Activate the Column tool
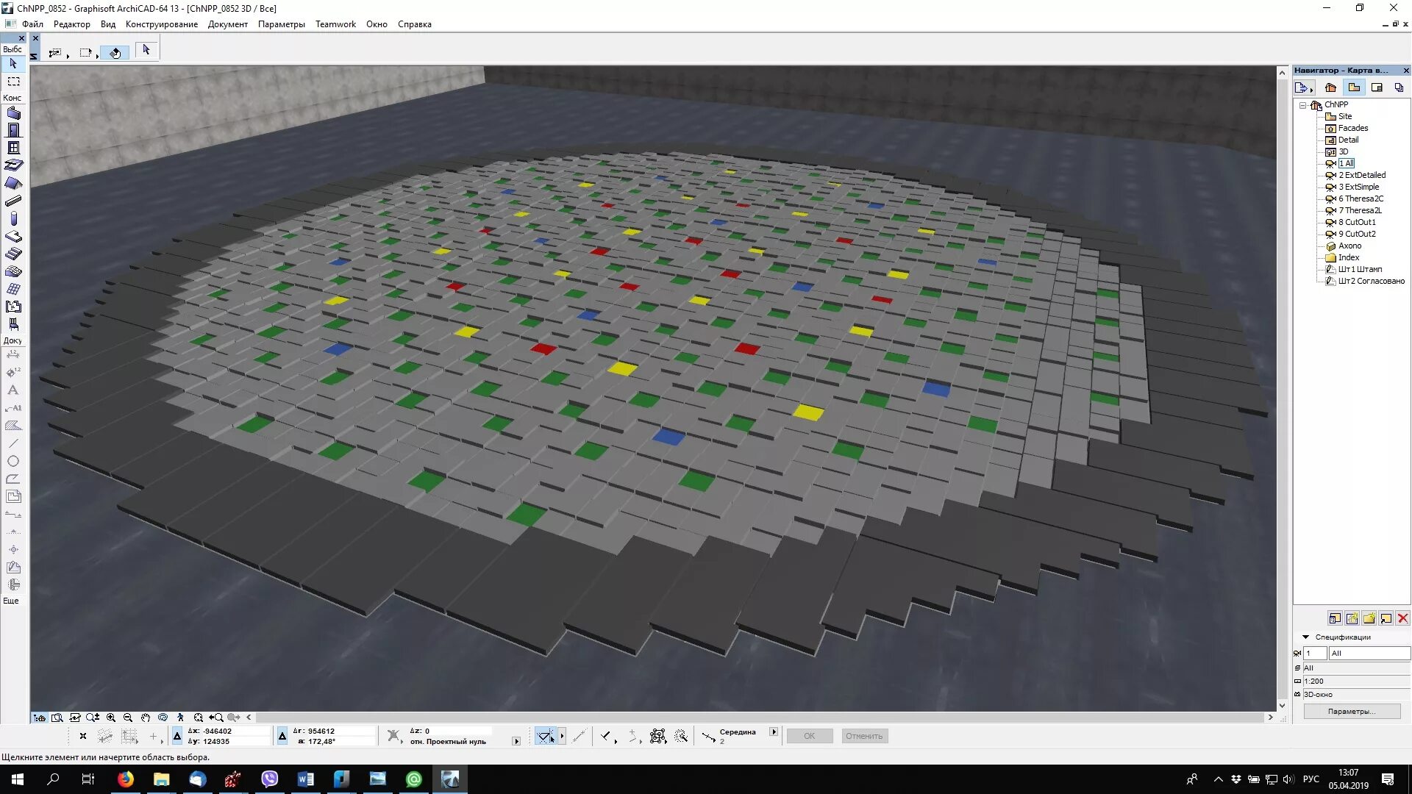The height and width of the screenshot is (794, 1412). [x=13, y=218]
